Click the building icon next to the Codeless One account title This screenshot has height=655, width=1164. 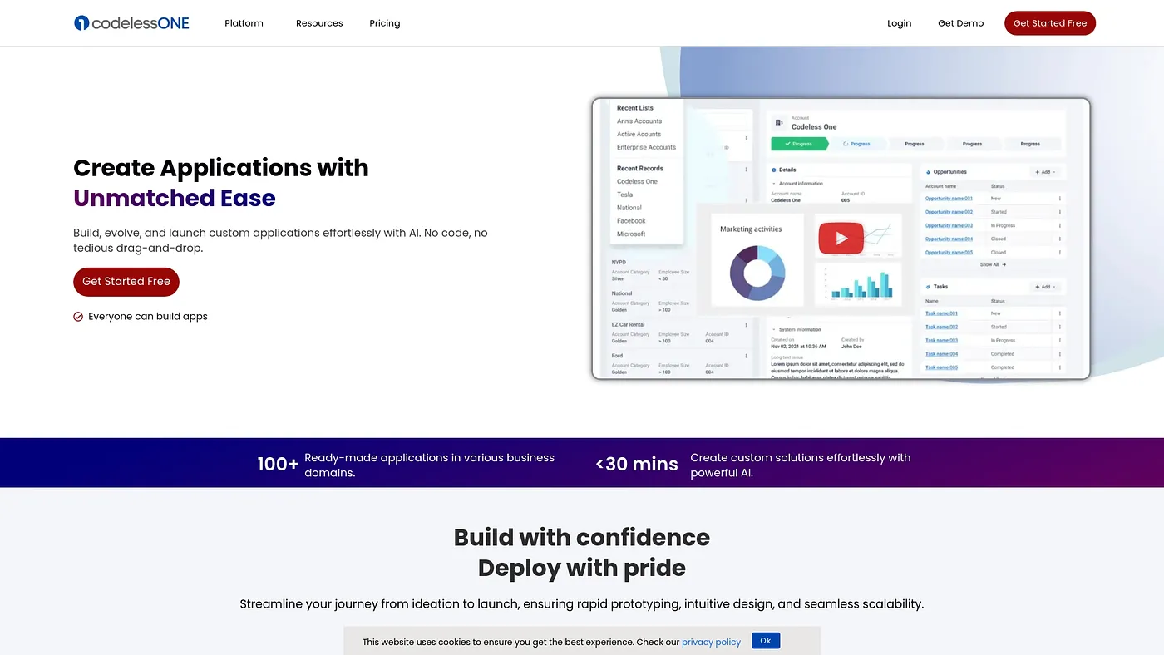pyautogui.click(x=779, y=123)
